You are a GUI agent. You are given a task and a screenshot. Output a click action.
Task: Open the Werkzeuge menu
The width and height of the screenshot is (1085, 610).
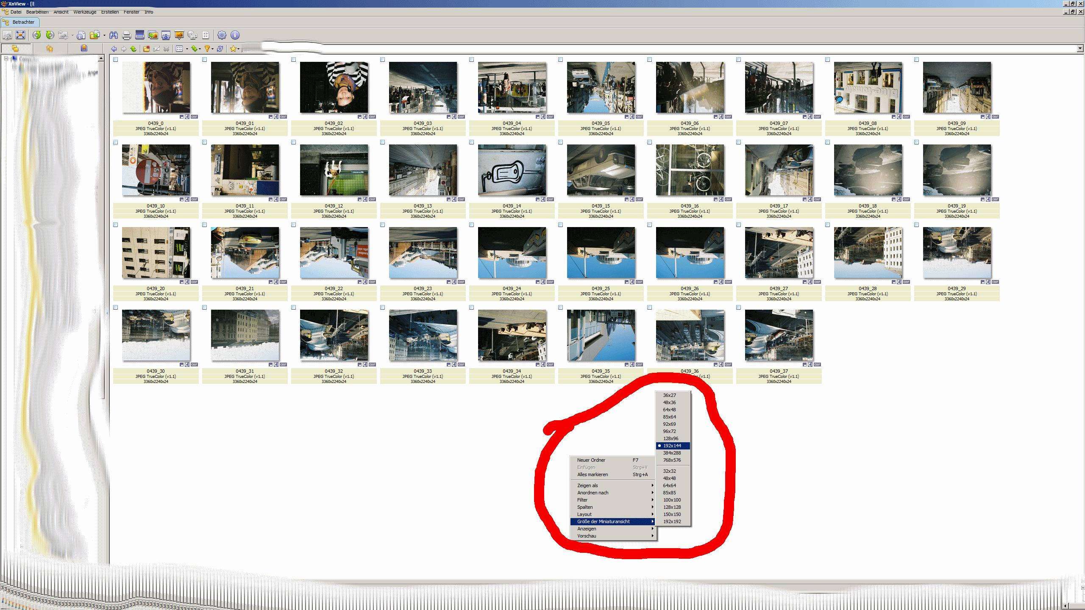[85, 12]
